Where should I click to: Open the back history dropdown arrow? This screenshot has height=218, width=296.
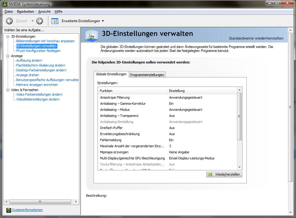click(33, 21)
